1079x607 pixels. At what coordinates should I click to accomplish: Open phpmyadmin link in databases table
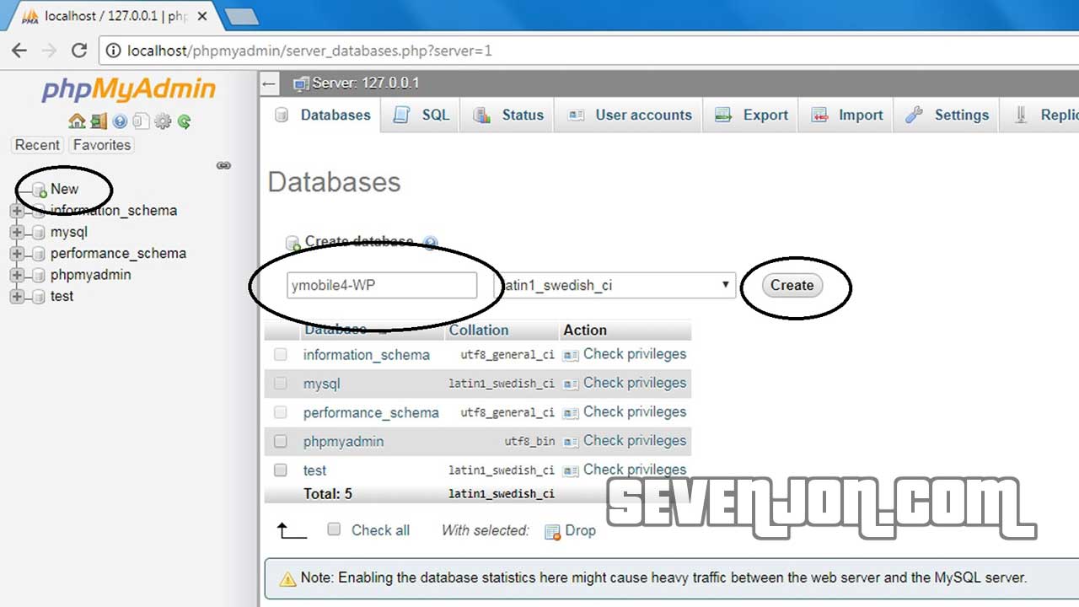pyautogui.click(x=343, y=442)
